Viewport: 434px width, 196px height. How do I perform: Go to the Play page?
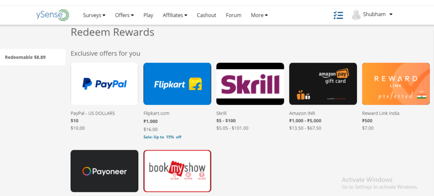click(x=148, y=15)
